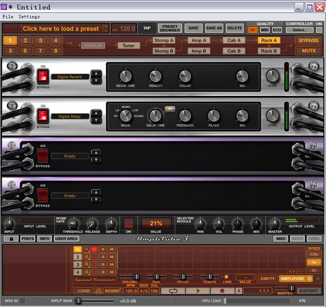Viewport: 326px width, 307px height.
Task: Switch to Stomp A module
Action: [x=164, y=40]
